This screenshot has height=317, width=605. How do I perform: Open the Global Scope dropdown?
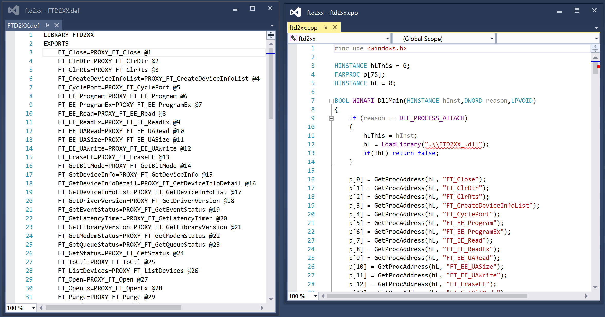[492, 39]
